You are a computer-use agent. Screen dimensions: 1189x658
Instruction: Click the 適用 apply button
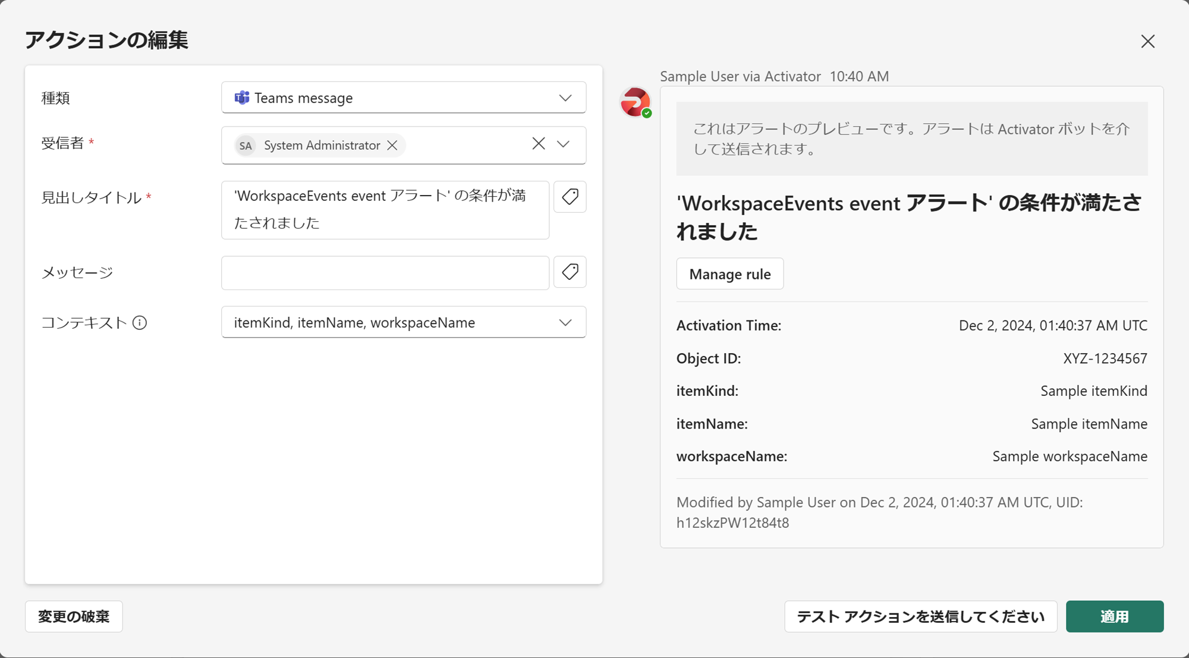[1114, 616]
